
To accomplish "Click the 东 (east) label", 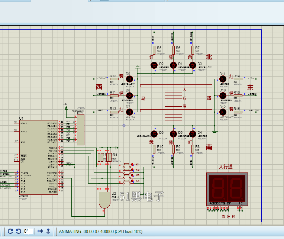I will coord(250,88).
